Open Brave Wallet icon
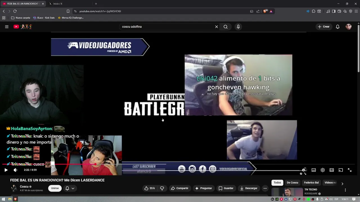 (339, 11)
